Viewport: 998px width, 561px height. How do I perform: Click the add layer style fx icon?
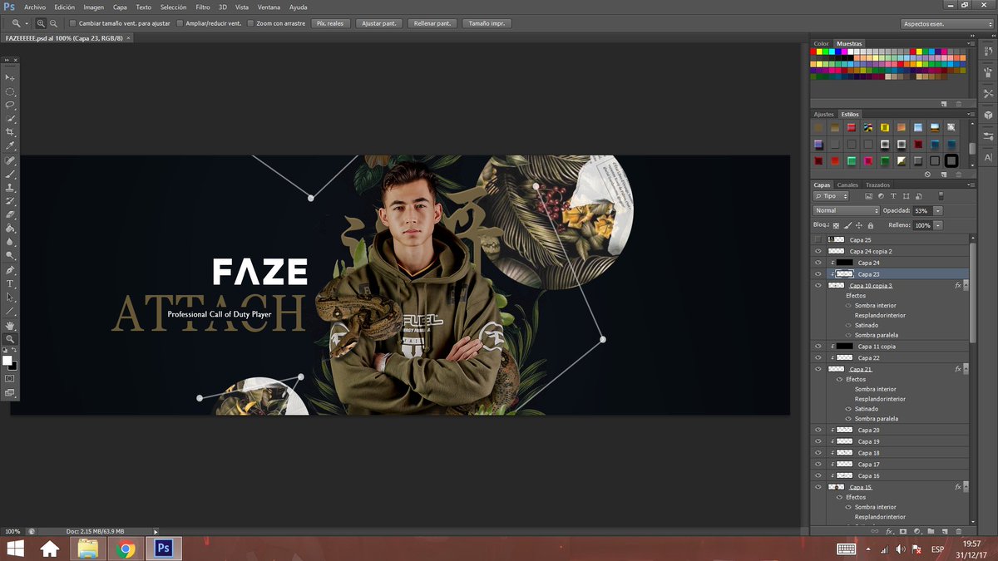(x=889, y=530)
